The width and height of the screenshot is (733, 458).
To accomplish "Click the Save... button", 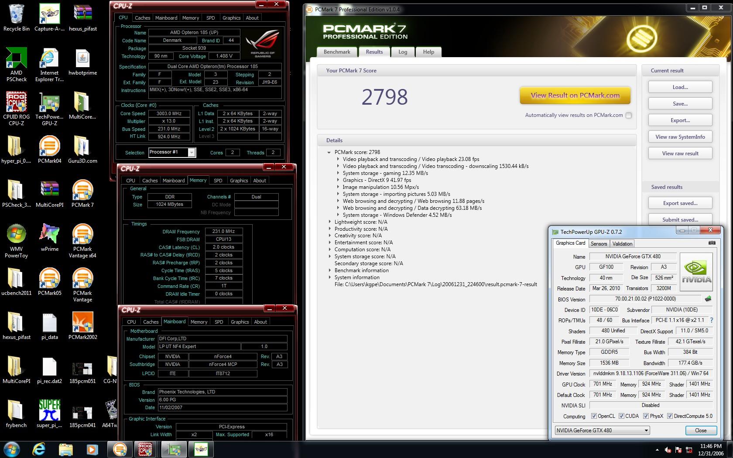I will 680,104.
